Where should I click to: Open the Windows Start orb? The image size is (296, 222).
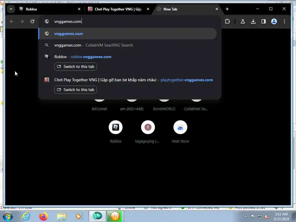click(x=8, y=216)
